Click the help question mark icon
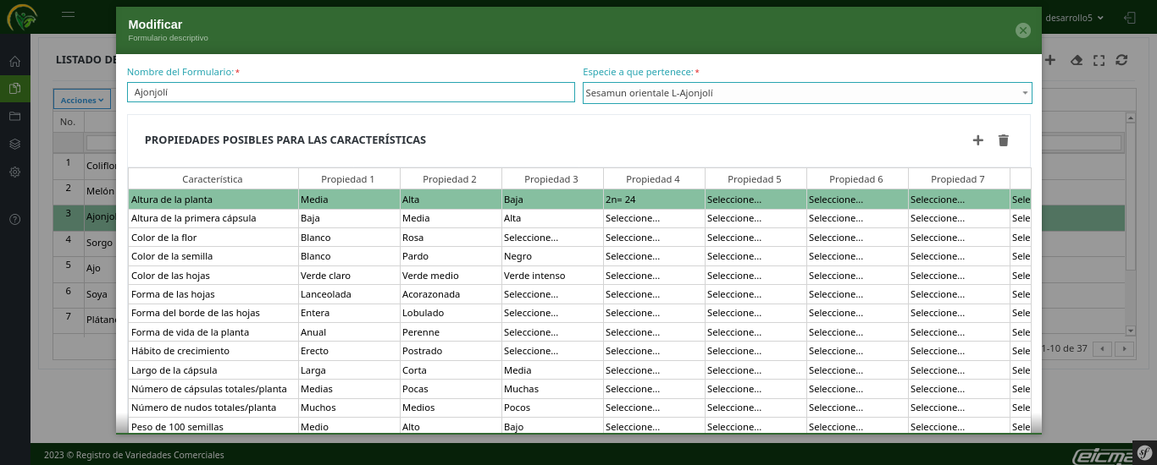 (14, 219)
